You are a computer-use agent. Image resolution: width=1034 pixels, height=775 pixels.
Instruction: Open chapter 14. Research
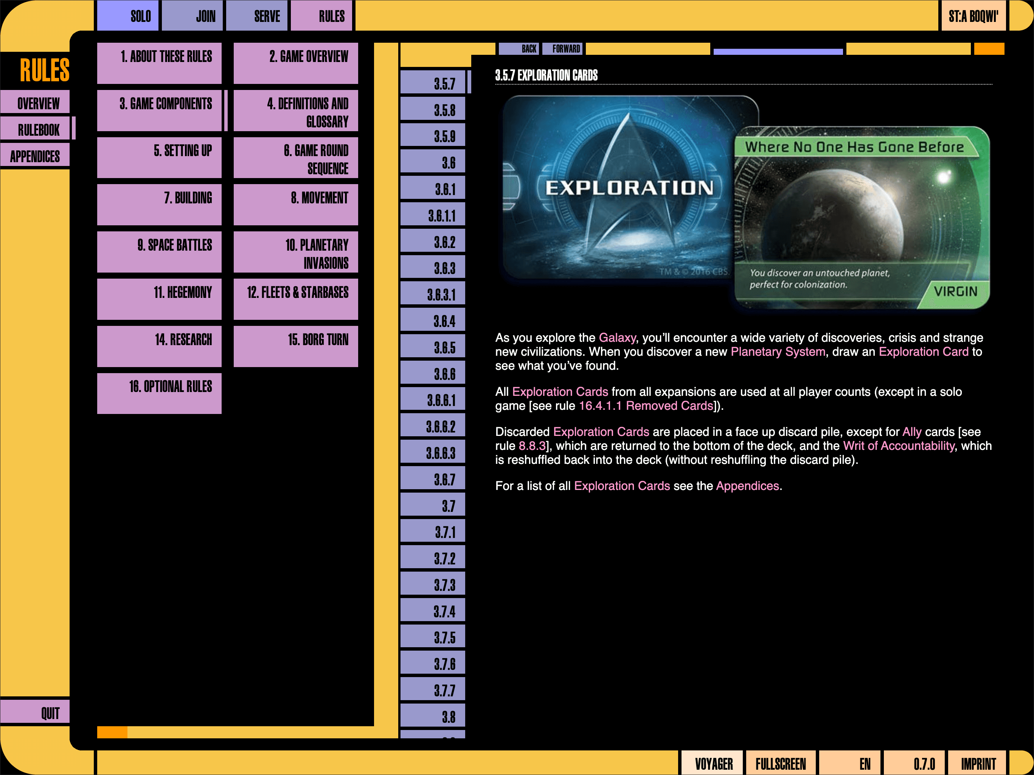159,347
